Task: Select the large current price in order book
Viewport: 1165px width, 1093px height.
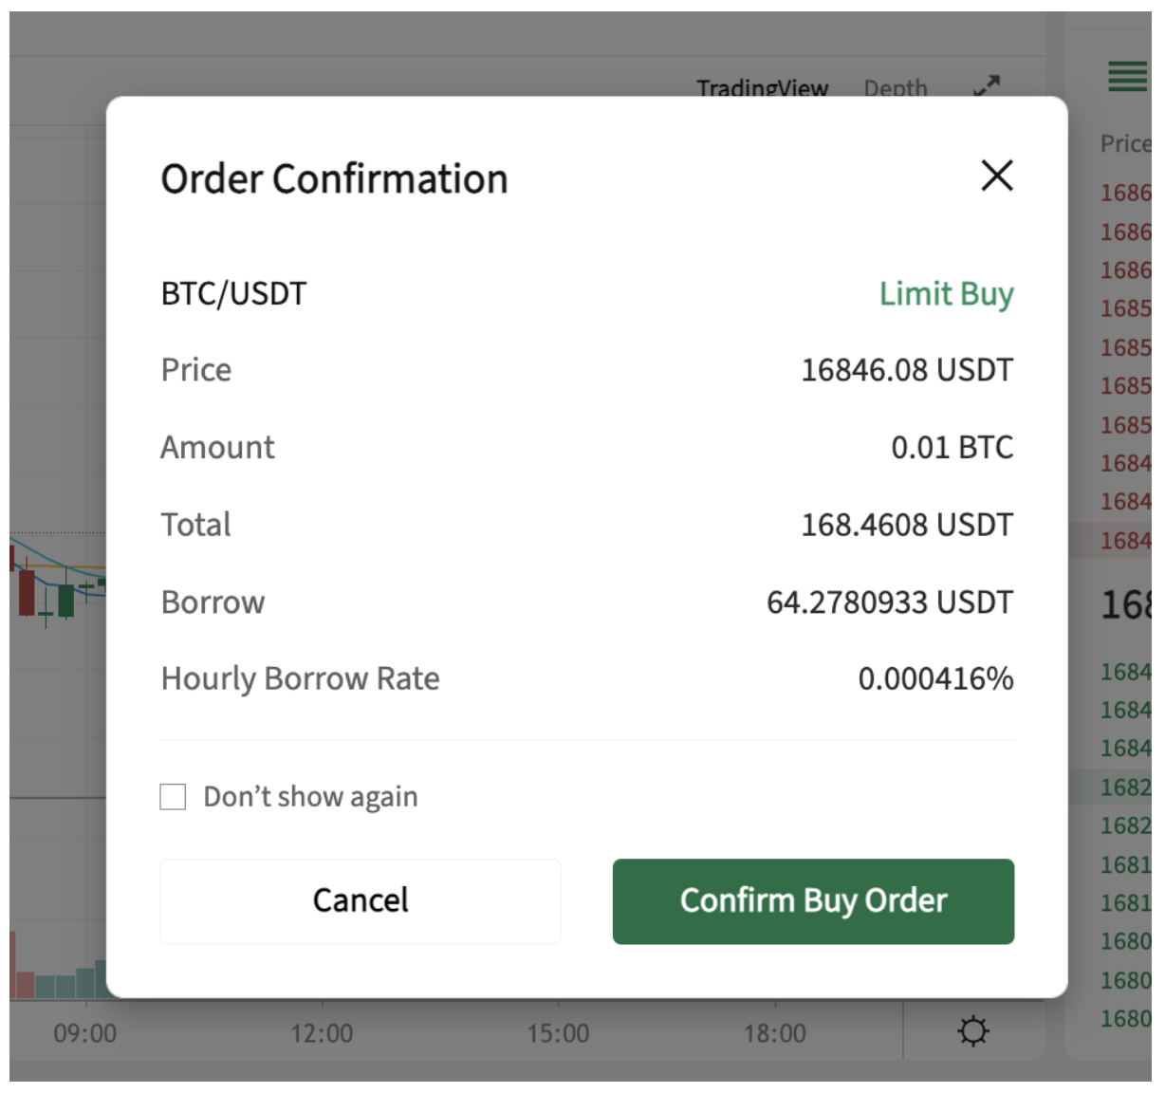Action: [x=1125, y=604]
